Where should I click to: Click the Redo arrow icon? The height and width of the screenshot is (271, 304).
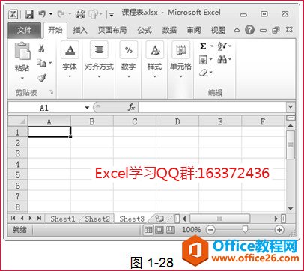[x=61, y=14]
